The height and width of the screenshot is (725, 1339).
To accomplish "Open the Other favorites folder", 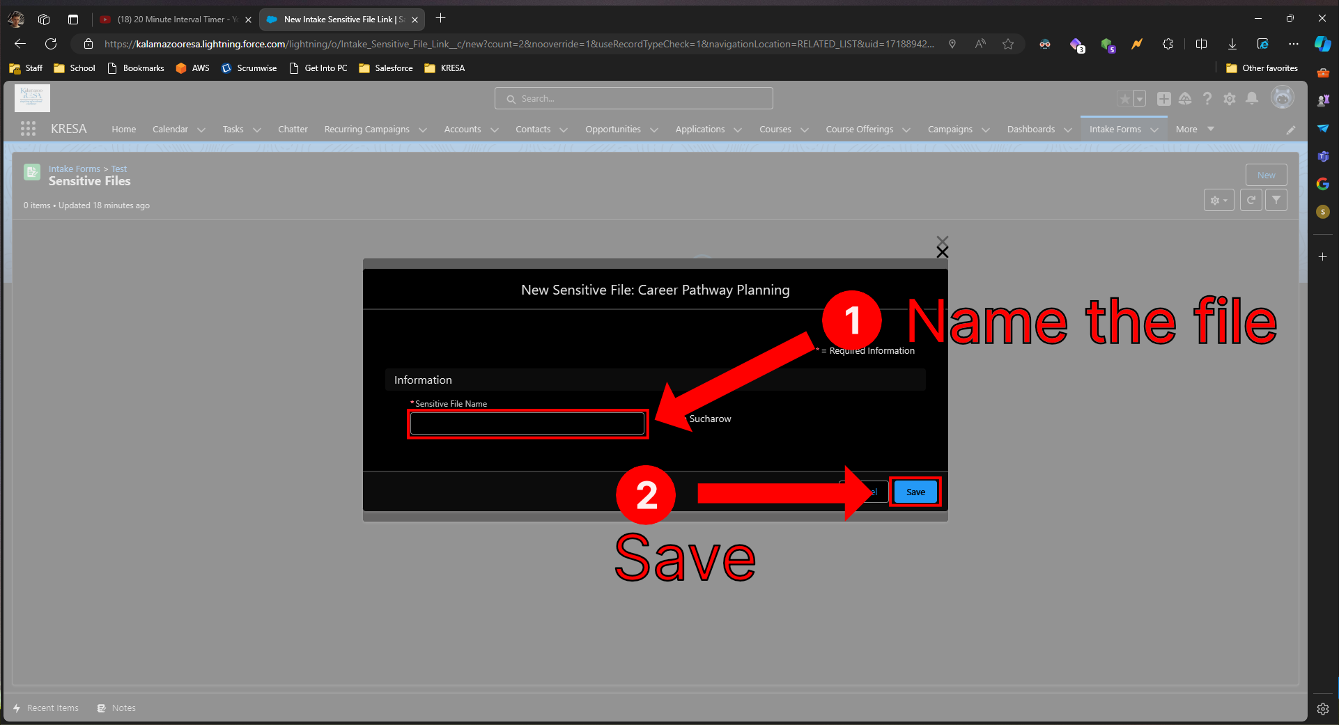I will [x=1262, y=68].
